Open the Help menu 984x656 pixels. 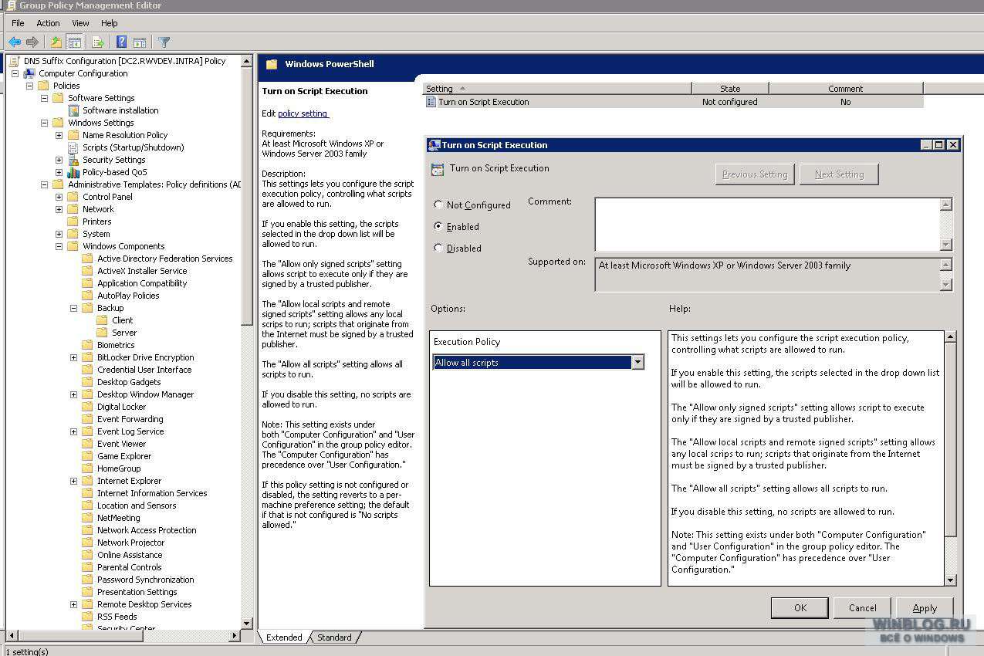[x=110, y=23]
